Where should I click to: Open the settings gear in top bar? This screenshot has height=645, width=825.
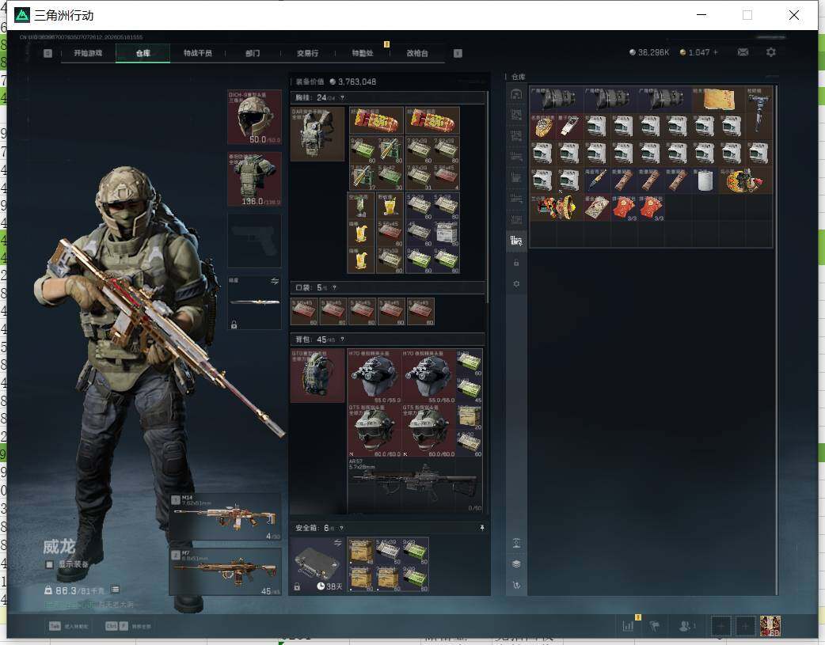coord(771,52)
